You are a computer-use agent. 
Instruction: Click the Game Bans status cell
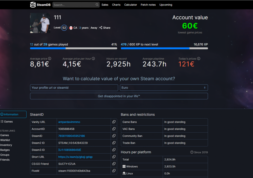point(185,122)
